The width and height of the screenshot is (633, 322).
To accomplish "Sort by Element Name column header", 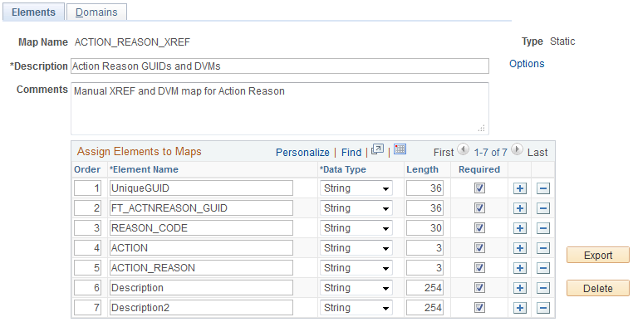I will (144, 169).
